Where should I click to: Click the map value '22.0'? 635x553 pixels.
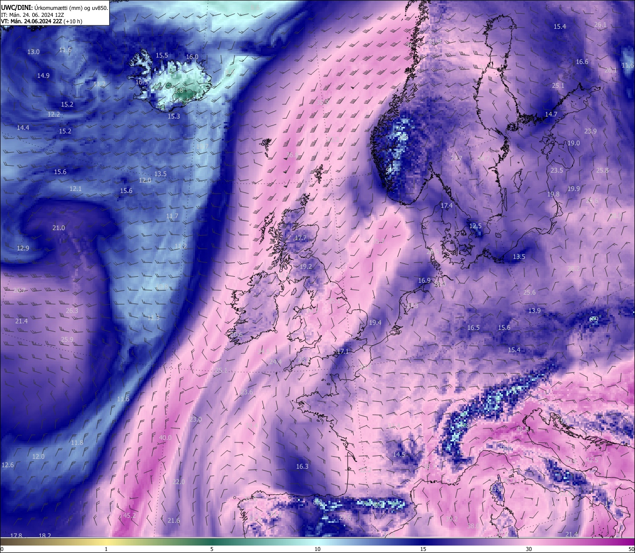(x=179, y=482)
